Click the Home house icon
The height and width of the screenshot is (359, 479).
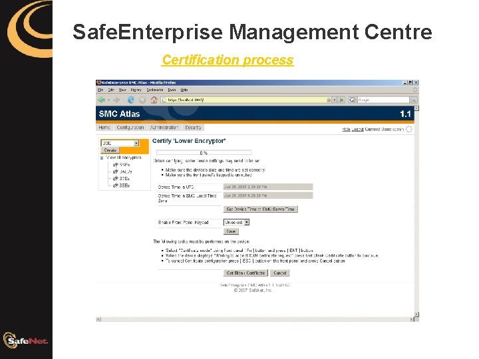point(154,100)
